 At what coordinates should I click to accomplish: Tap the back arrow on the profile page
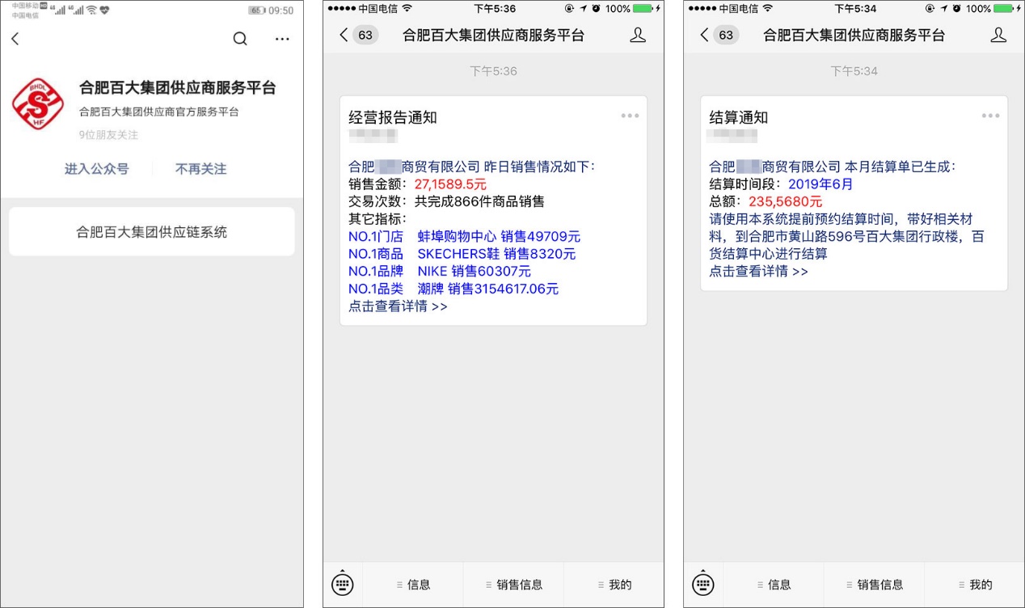pyautogui.click(x=15, y=39)
